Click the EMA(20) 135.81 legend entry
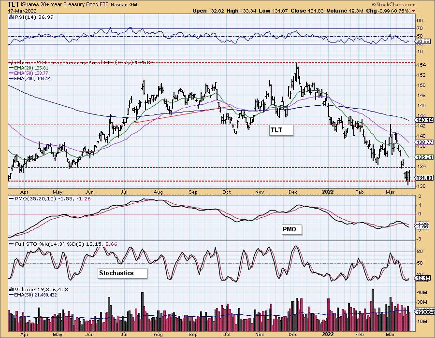 29,68
